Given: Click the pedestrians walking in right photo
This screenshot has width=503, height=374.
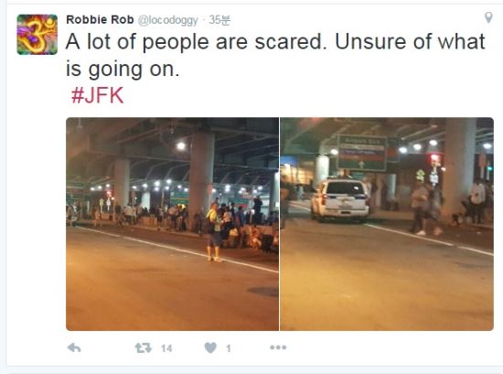Looking at the screenshot, I should point(427,208).
